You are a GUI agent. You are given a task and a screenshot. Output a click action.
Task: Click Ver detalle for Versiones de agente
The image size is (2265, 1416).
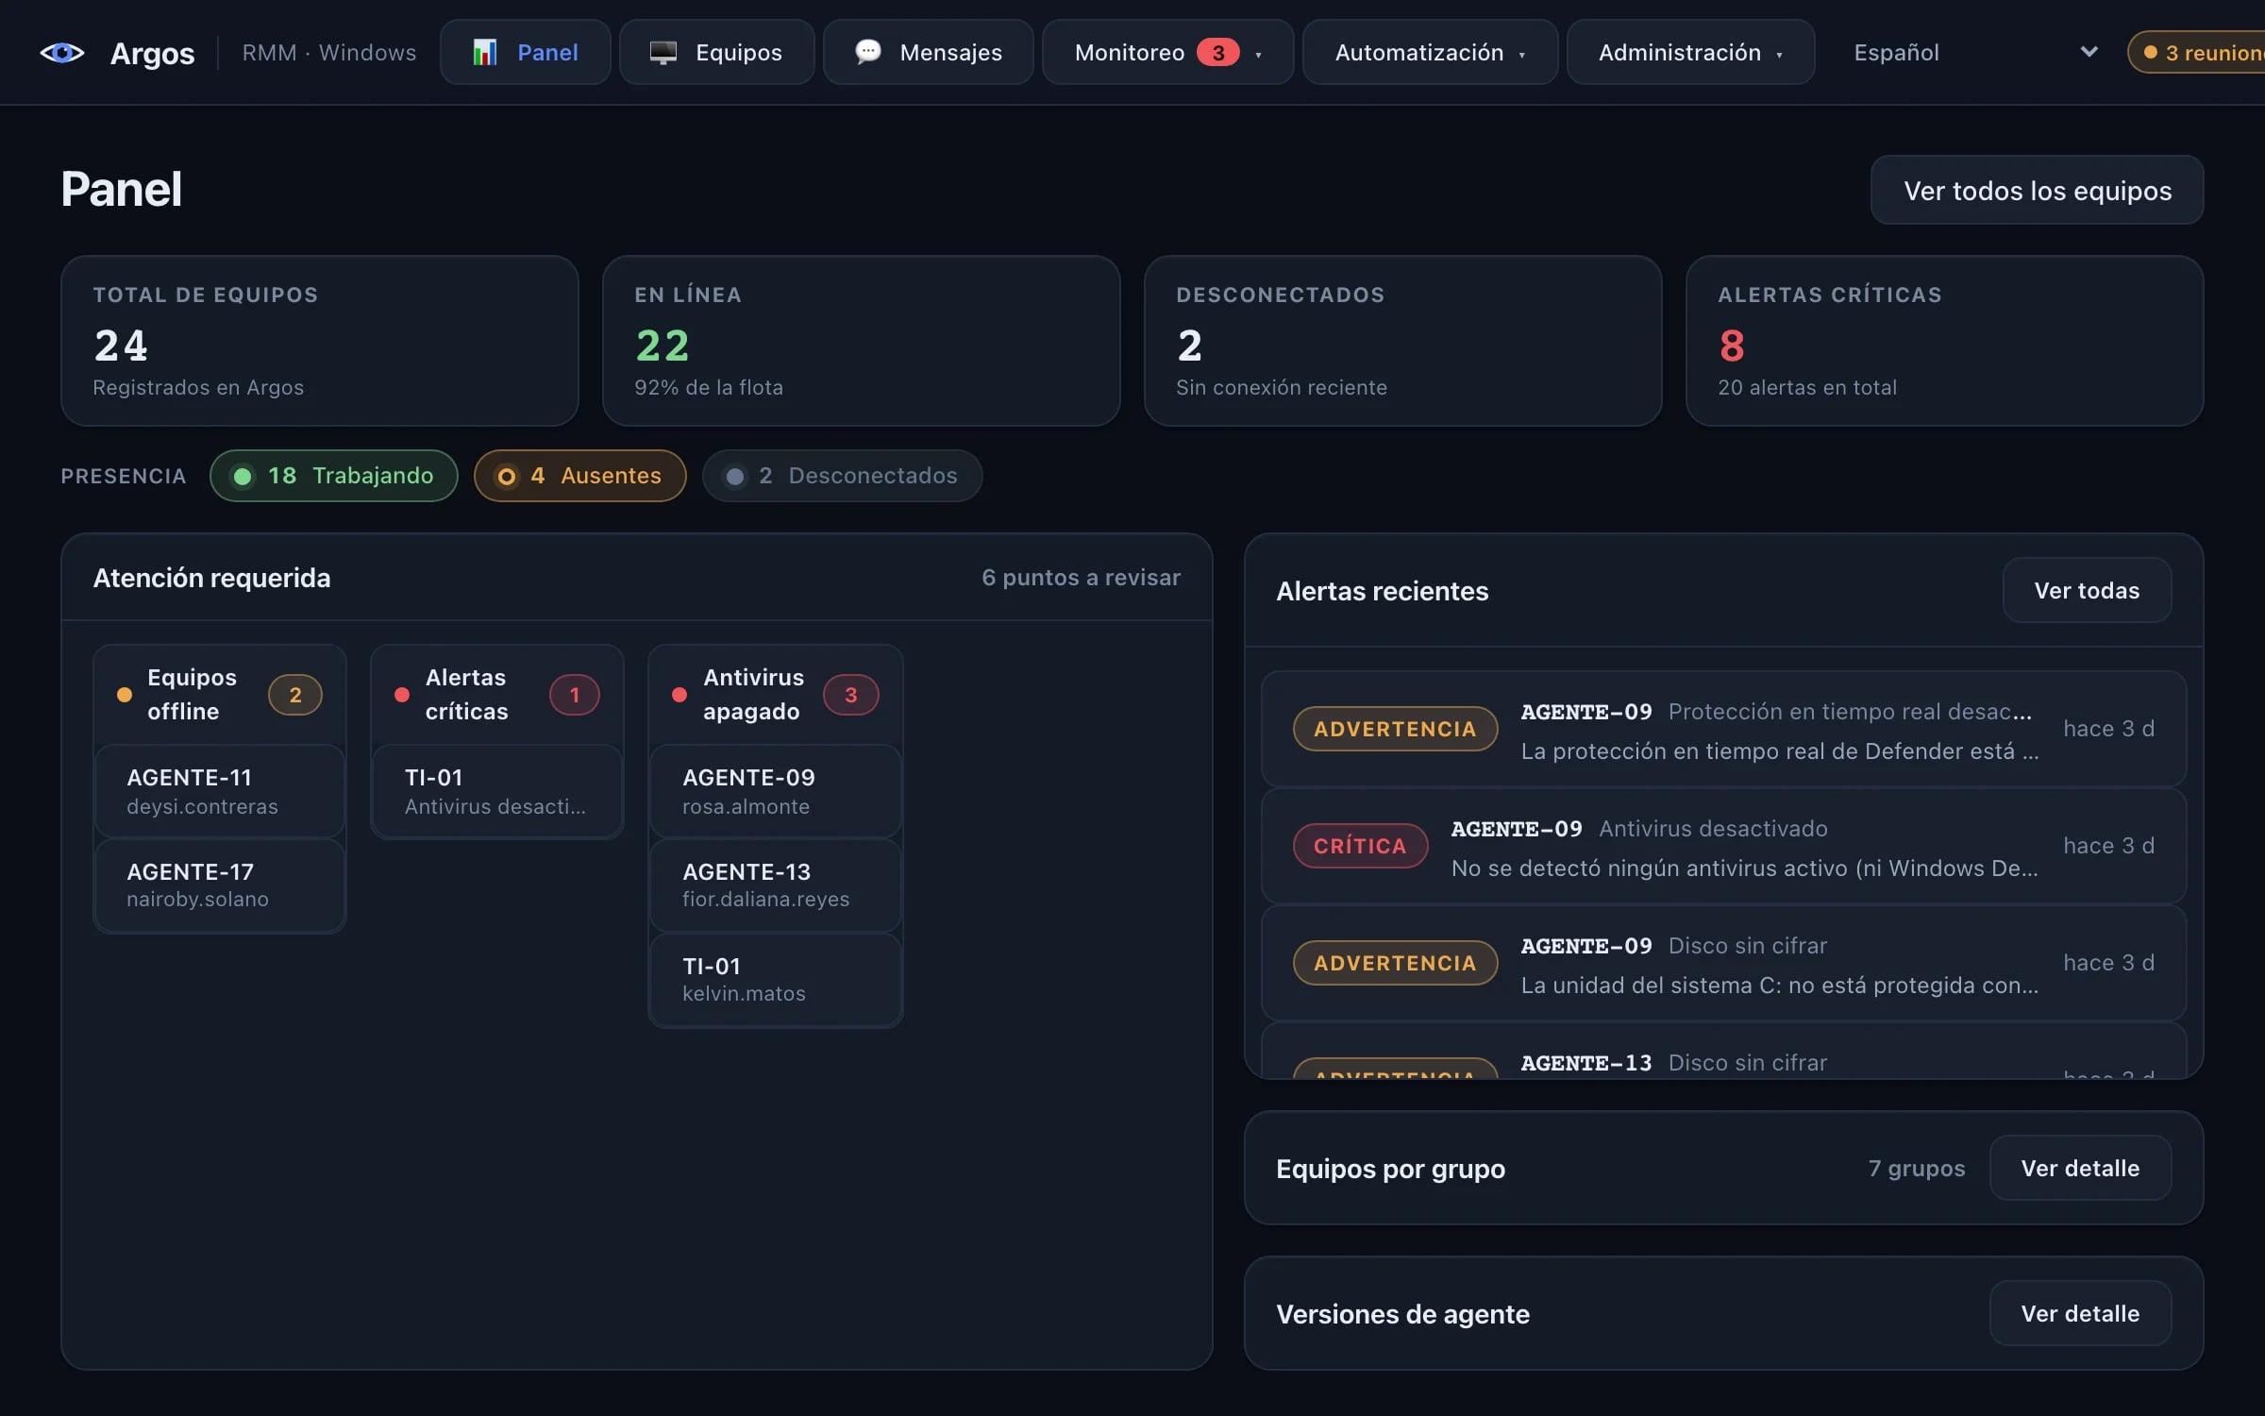pos(2080,1314)
